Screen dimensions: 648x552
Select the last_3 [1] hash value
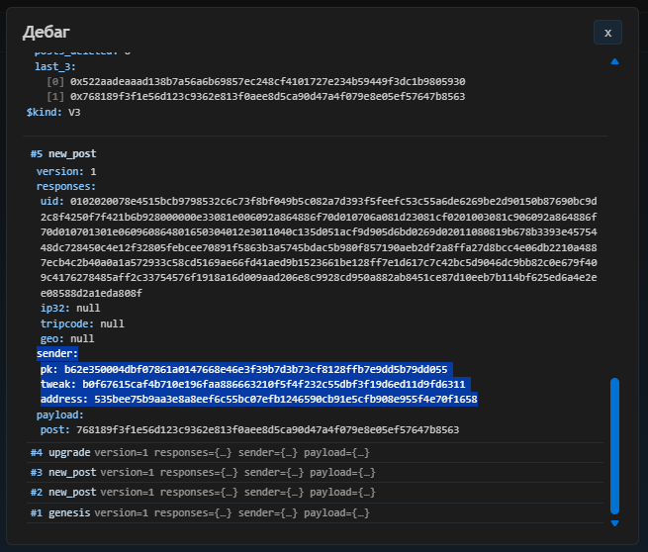click(268, 96)
